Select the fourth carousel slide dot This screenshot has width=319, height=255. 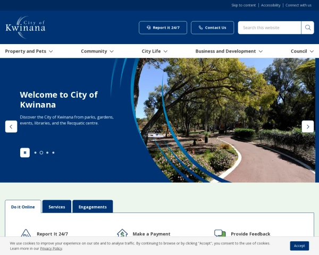click(x=53, y=152)
